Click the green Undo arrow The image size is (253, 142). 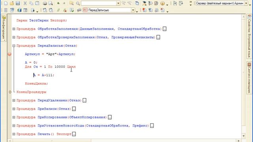coord(59,3)
